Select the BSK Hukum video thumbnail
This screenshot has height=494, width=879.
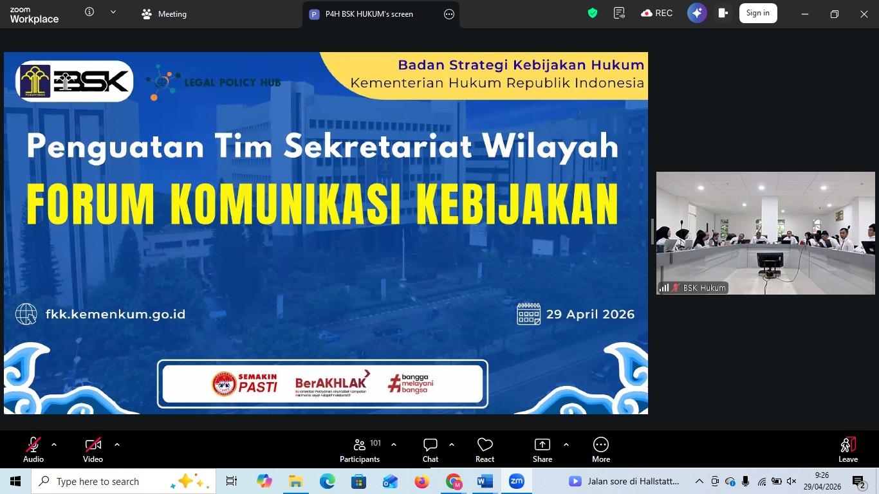point(765,233)
